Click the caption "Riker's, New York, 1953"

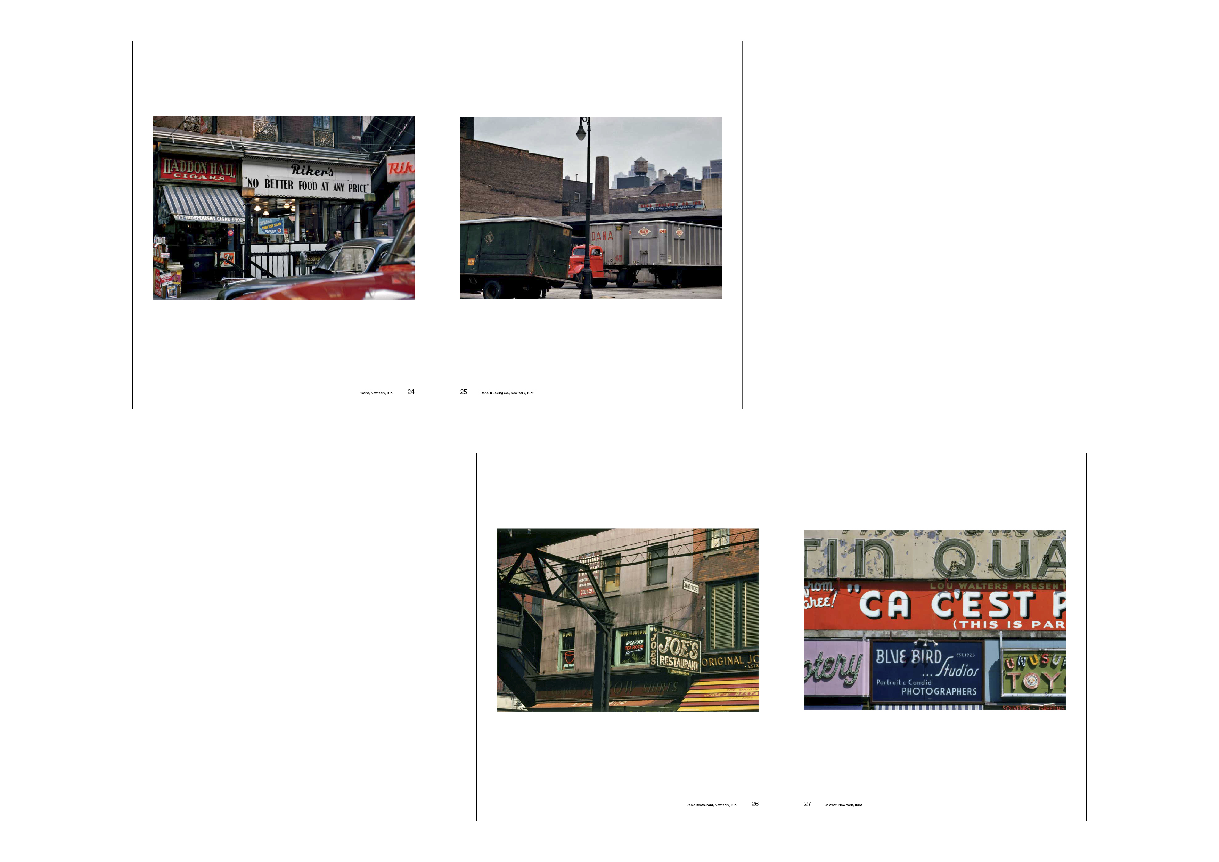pyautogui.click(x=376, y=393)
